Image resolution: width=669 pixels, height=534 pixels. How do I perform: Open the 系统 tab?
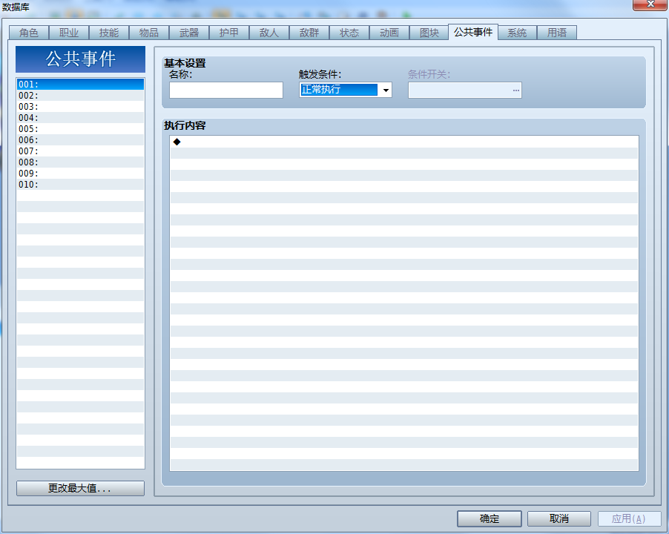click(x=517, y=33)
